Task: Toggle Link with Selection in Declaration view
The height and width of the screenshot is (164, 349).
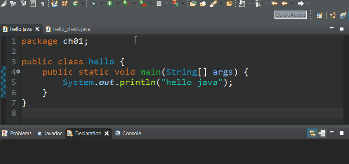Action: click(312, 133)
